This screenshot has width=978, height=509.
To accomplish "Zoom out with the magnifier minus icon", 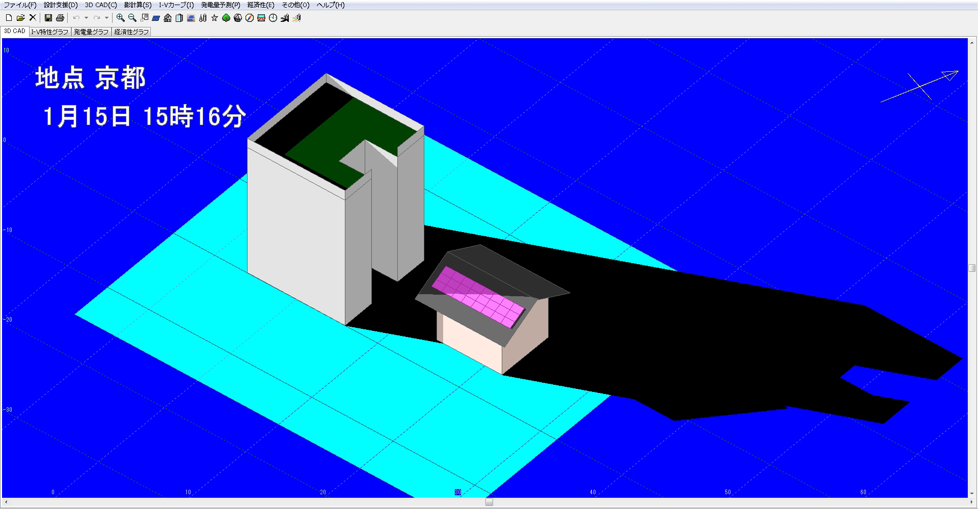I will point(132,18).
